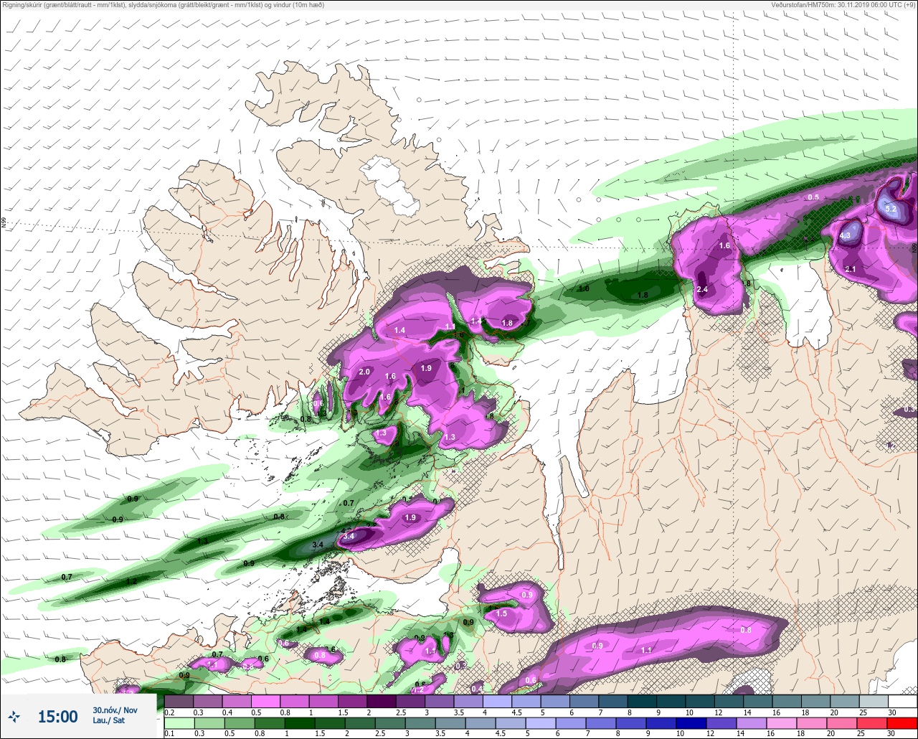Viewport: 918px width, 739px height.
Task: Click the Veðurstofan logo icon beside 15:00
Action: tap(14, 716)
